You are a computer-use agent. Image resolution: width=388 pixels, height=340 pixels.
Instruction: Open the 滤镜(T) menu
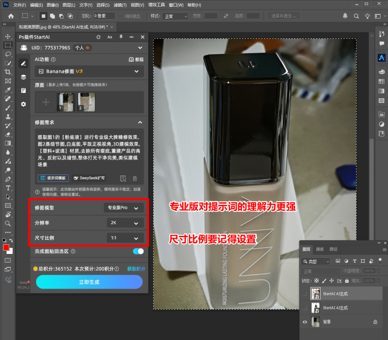120,5
